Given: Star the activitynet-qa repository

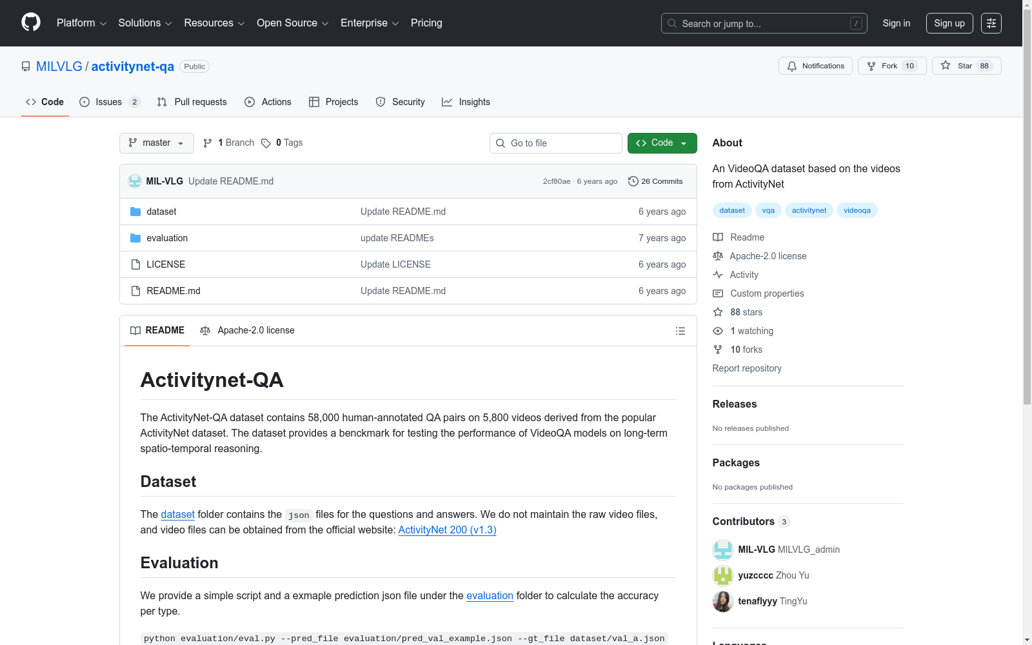Looking at the screenshot, I should pos(966,66).
